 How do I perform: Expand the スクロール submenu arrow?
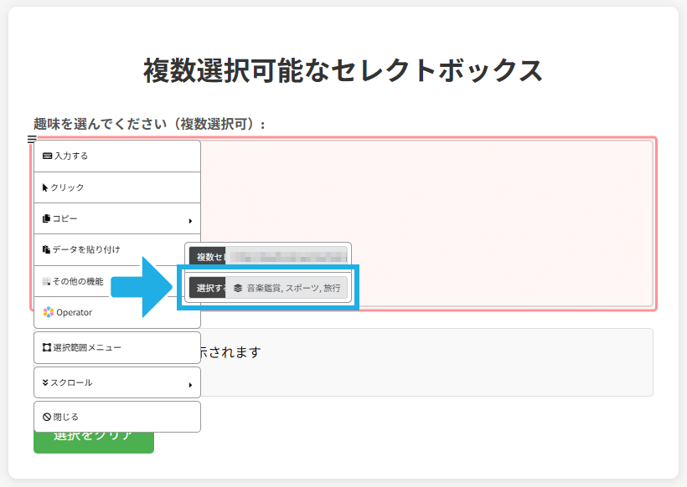pos(190,385)
